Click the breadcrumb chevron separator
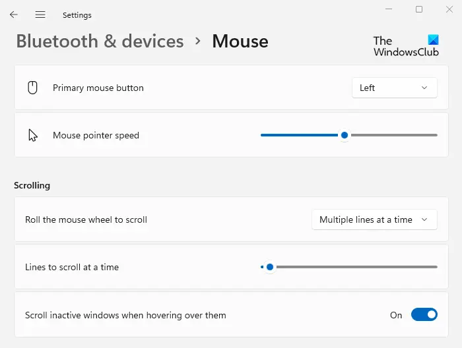Screen dimensions: 462x348 (198, 41)
